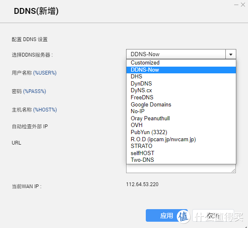Choose No-IP from the list
The width and height of the screenshot is (248, 228).
pos(181,111)
